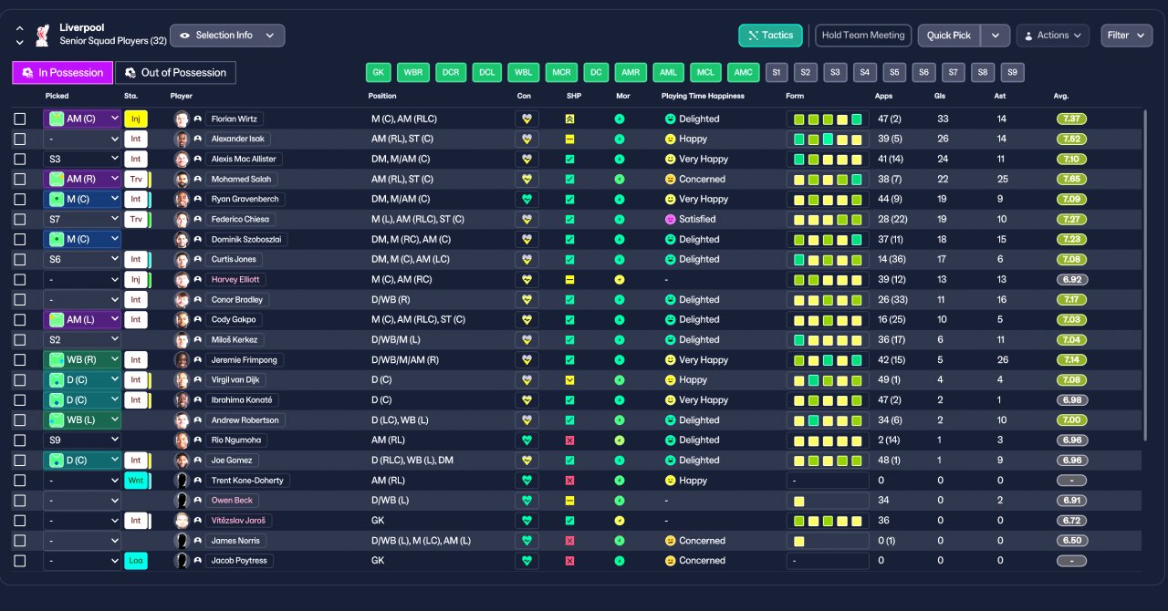The image size is (1168, 611).
Task: Click the Loa status badge for Jacob Poytress
Action: [x=135, y=561]
